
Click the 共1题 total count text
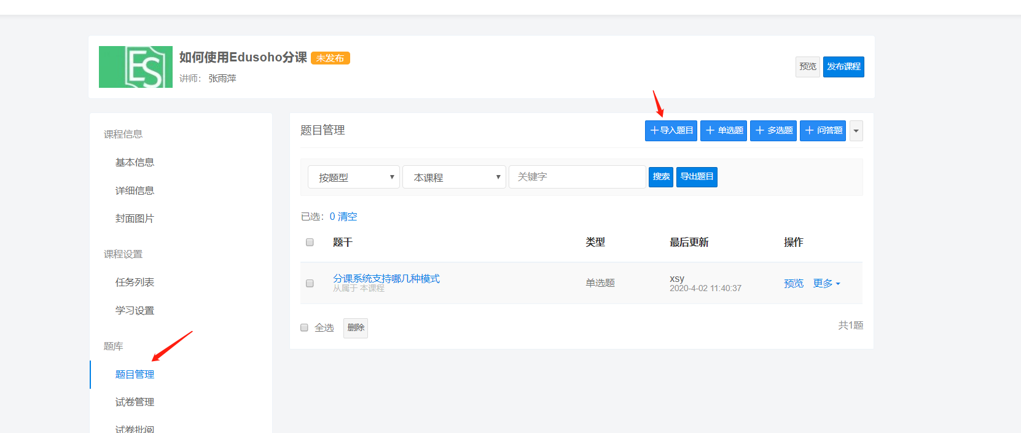point(851,325)
